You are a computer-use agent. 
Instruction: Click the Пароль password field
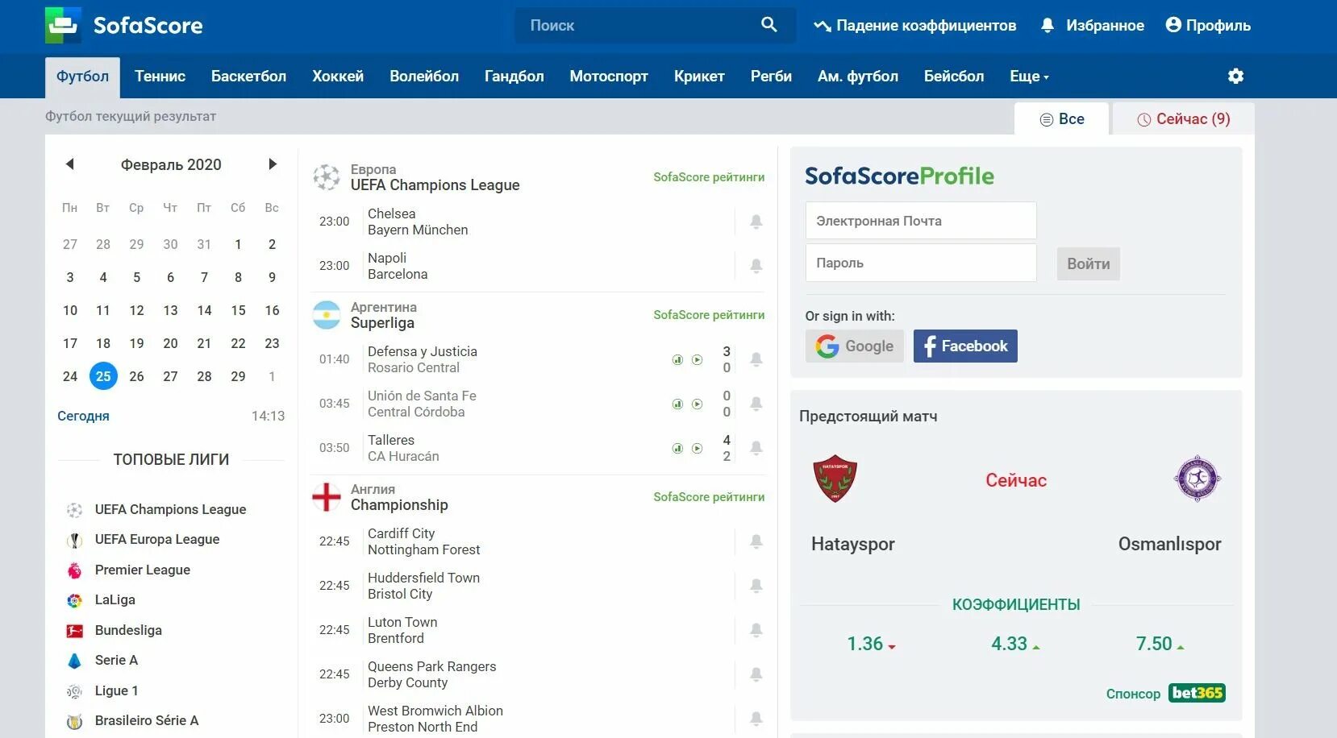click(x=921, y=263)
